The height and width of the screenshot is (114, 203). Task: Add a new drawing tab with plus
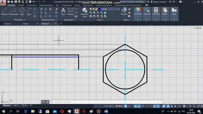61,24
